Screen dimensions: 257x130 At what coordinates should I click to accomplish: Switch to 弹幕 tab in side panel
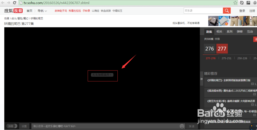(240, 32)
